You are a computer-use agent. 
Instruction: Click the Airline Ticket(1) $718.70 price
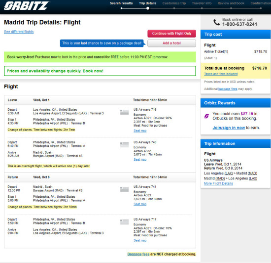pos(261,52)
